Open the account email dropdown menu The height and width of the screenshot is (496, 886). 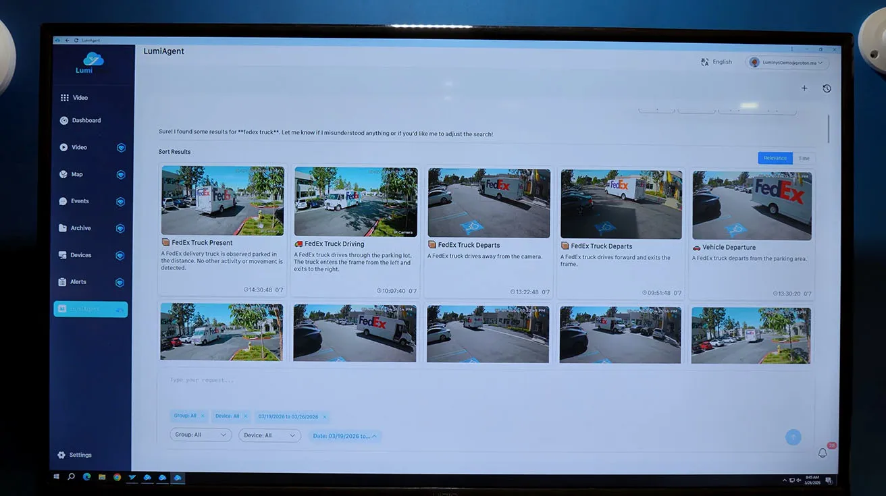788,63
